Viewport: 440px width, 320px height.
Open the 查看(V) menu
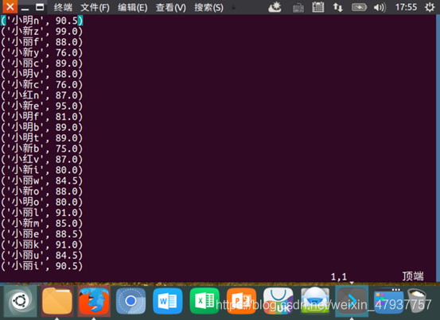point(170,7)
